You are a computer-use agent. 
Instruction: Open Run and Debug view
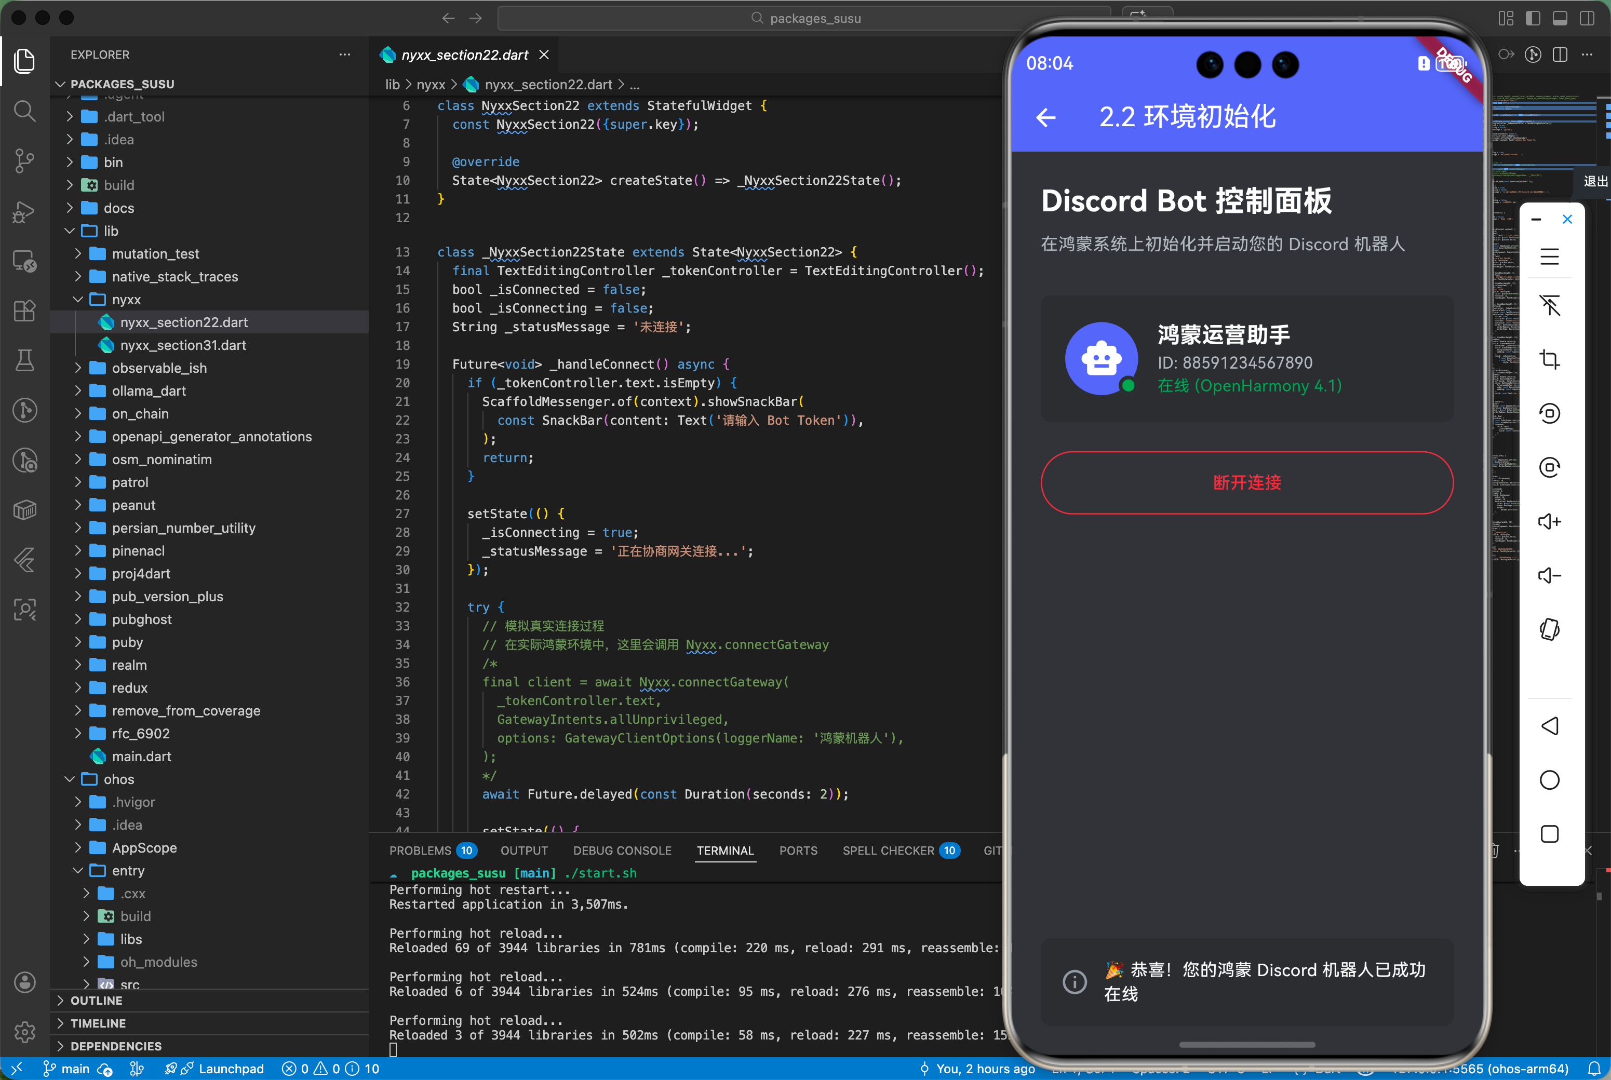click(x=25, y=211)
